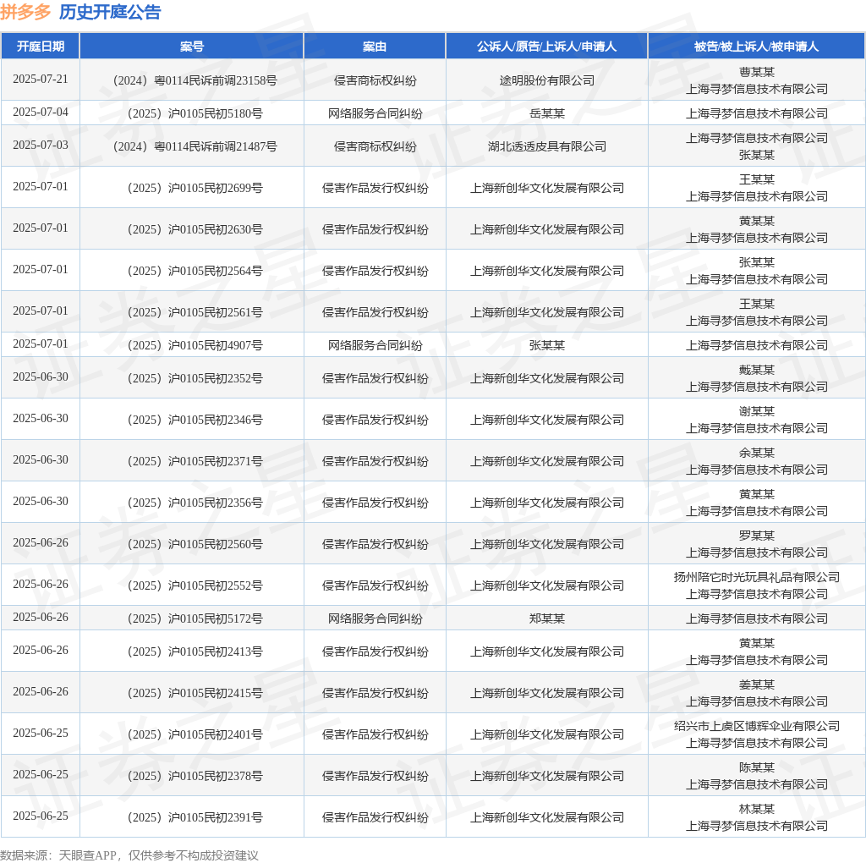
Task: Click defendant 王某某 in the 2561 row
Action: (x=757, y=304)
